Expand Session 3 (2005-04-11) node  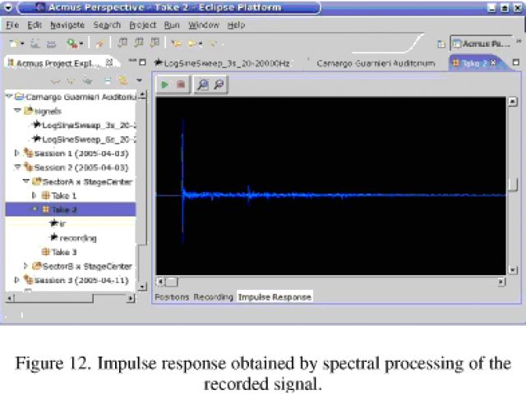17,280
